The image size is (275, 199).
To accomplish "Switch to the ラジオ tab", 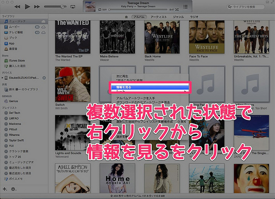I will 194,17.
